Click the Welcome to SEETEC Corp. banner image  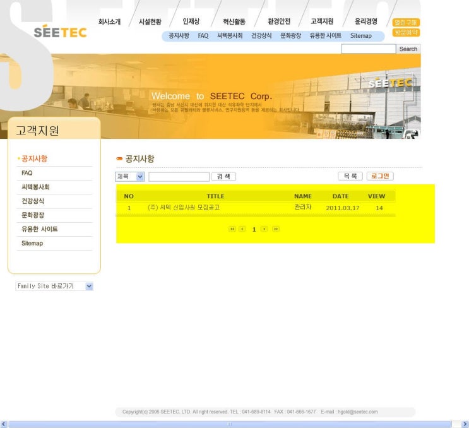[210, 97]
